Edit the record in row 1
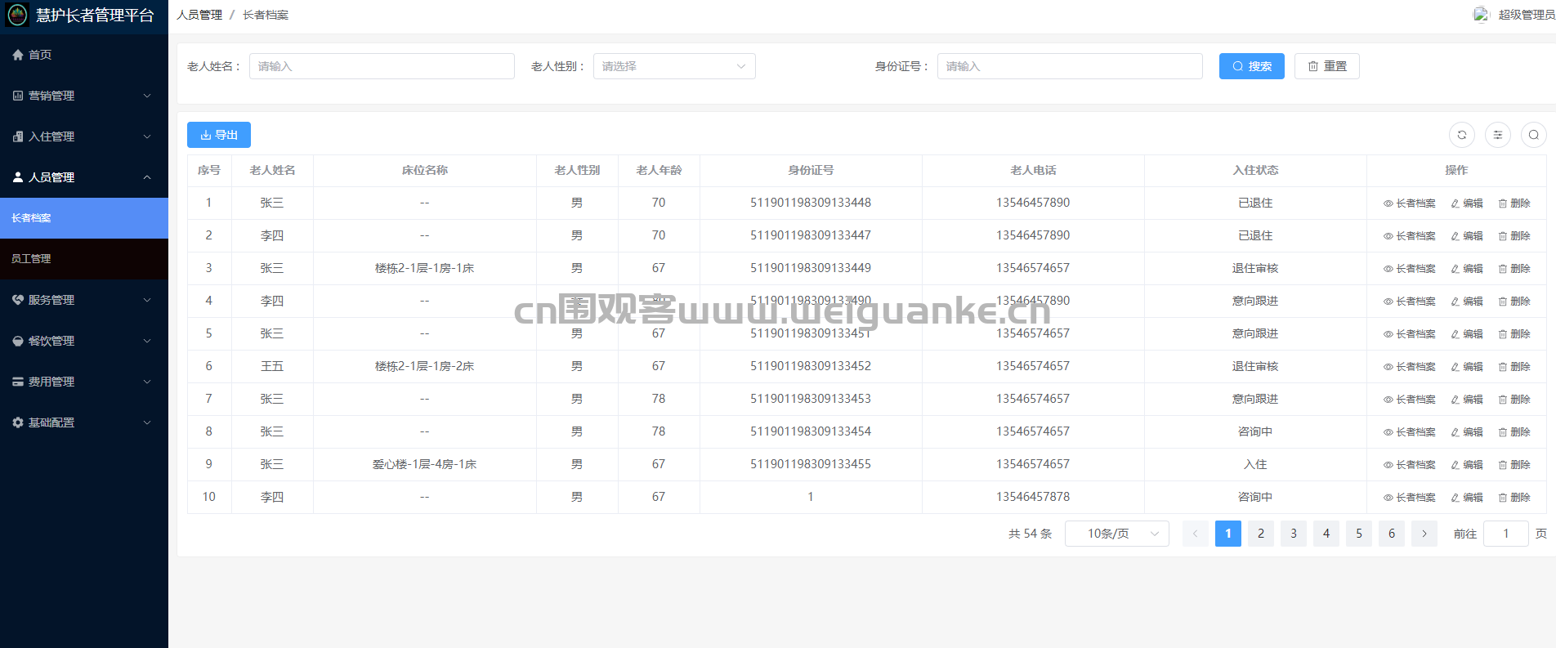Viewport: 1556px width, 648px height. pyautogui.click(x=1467, y=203)
